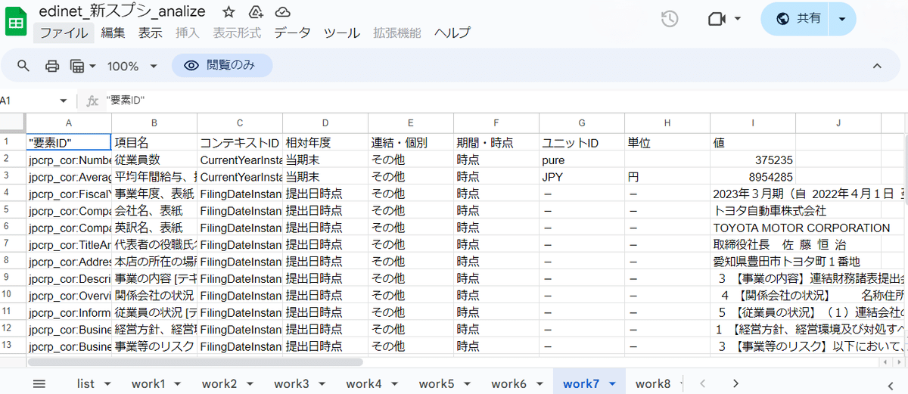908x394 pixels.
Task: Open the ファイル menu
Action: [64, 33]
